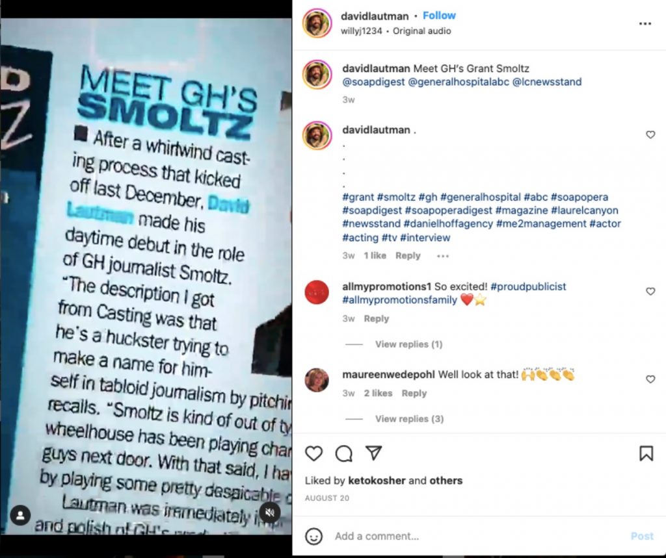This screenshot has width=666, height=558.
Task: Open the comment bubble icon
Action: coord(344,453)
